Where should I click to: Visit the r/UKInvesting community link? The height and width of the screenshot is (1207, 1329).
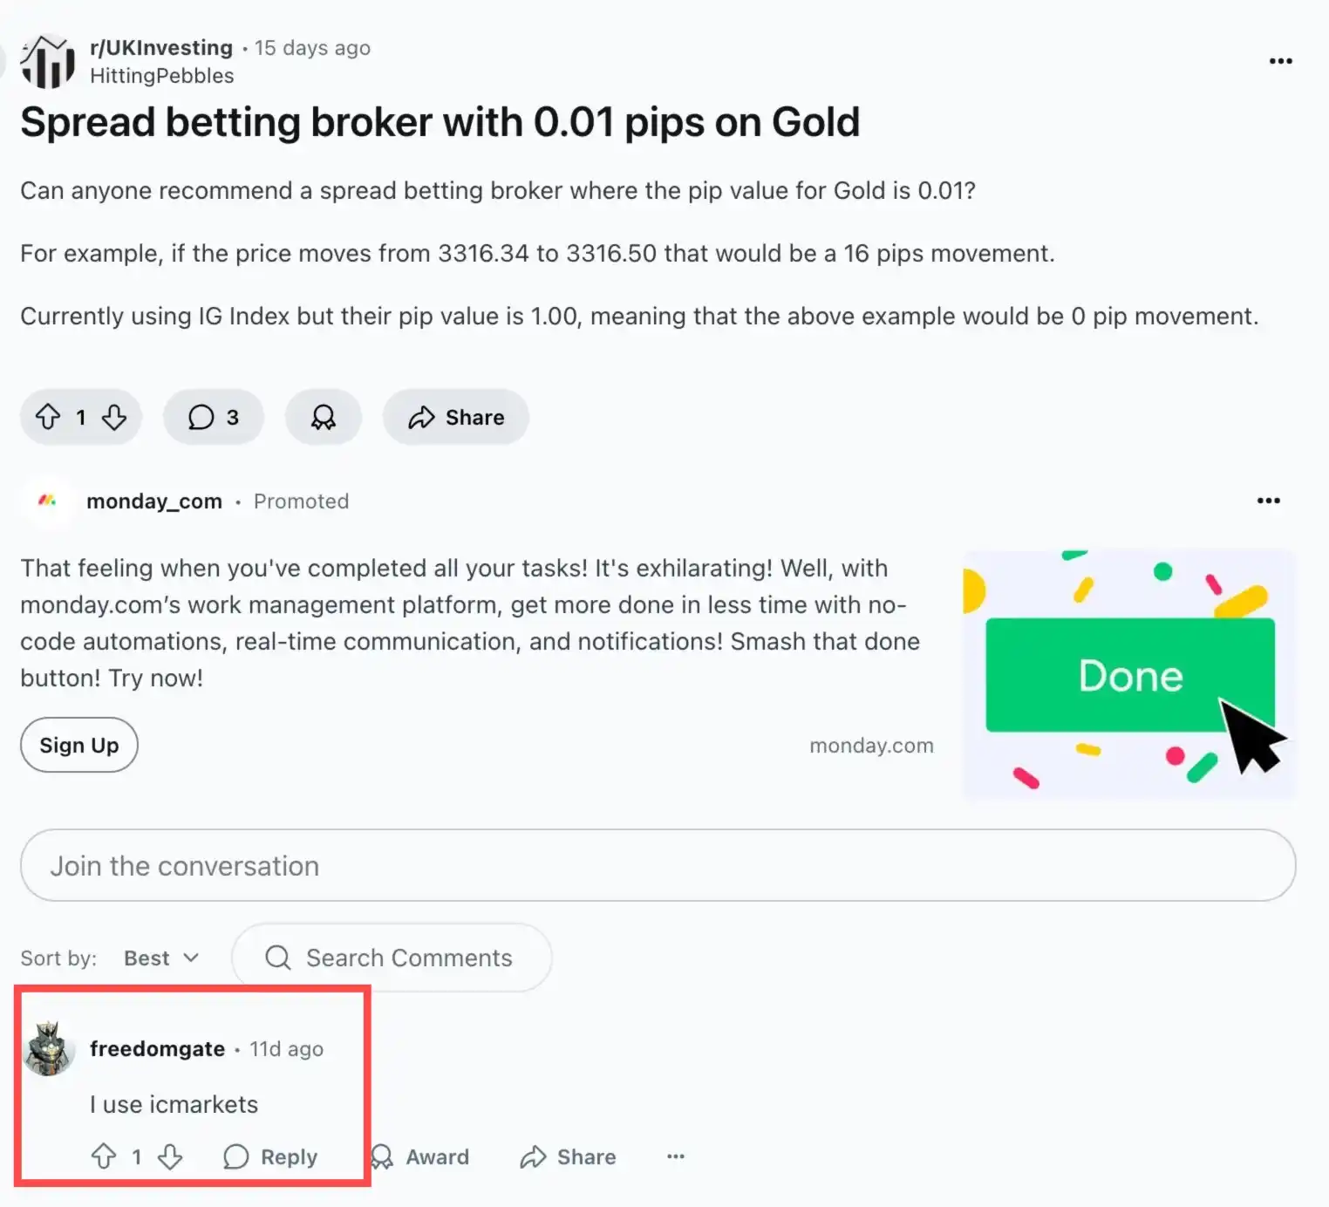[161, 48]
